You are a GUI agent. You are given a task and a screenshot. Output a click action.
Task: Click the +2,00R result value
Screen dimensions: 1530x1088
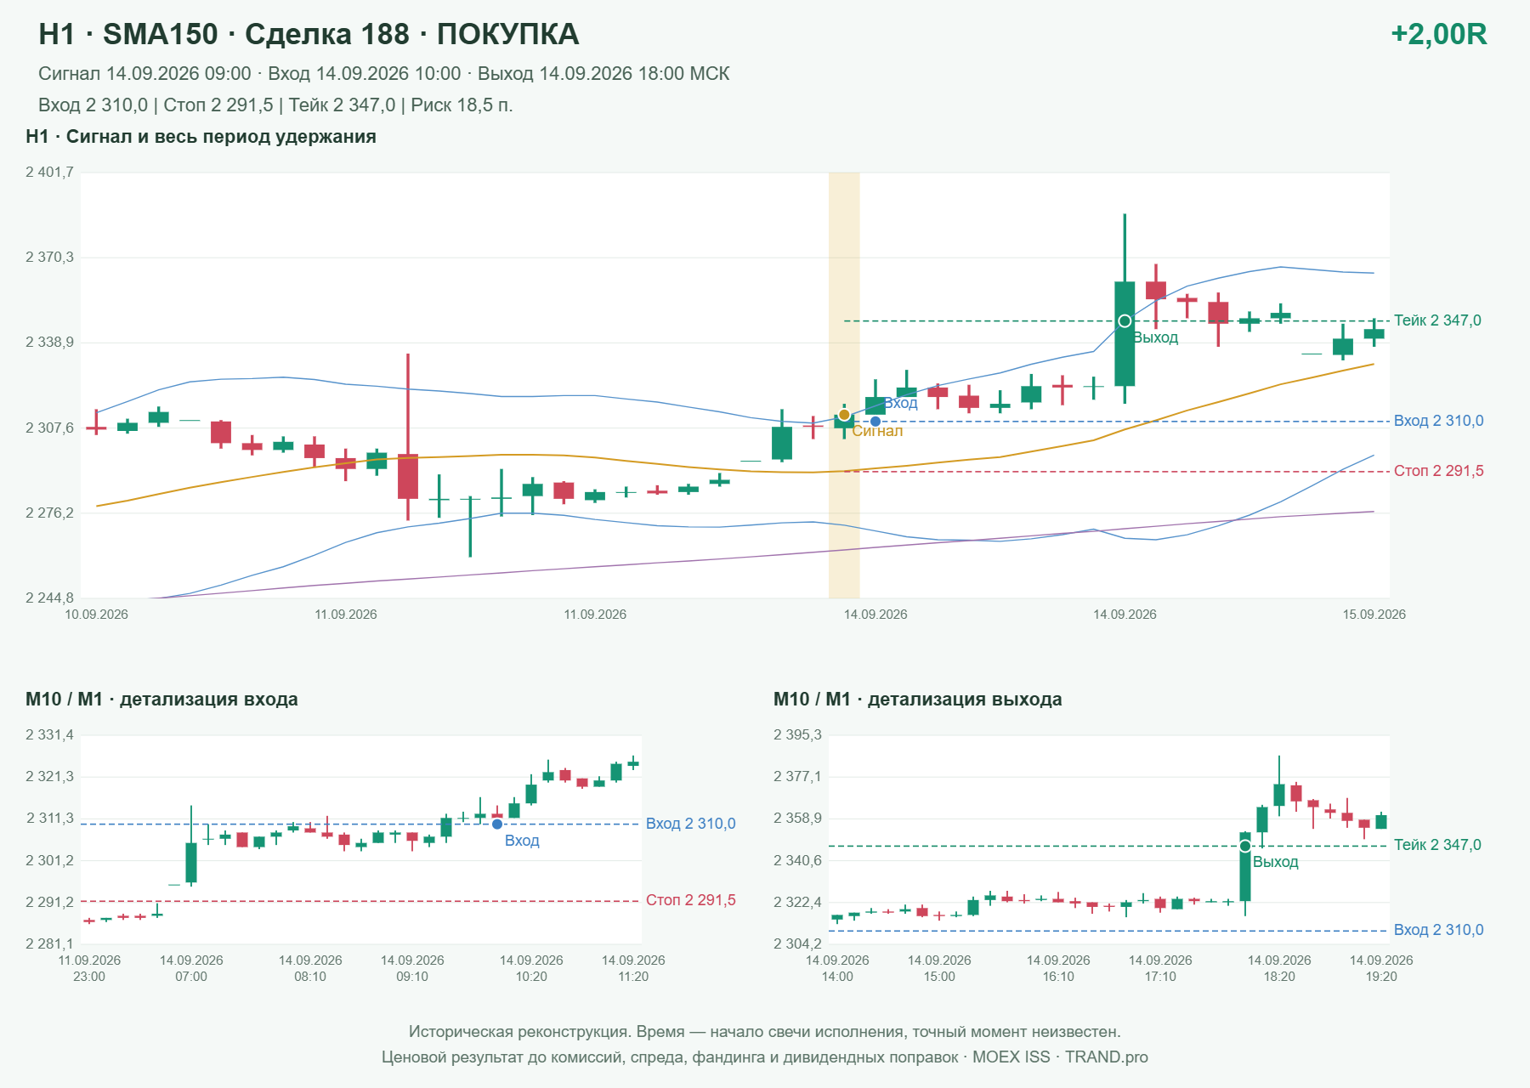tap(1438, 34)
